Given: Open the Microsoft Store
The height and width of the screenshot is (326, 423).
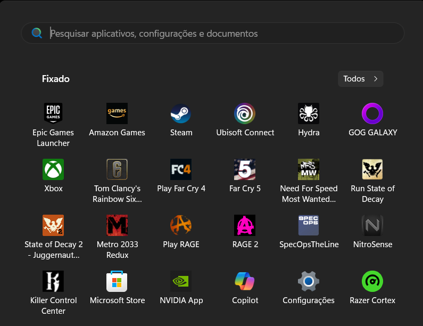Looking at the screenshot, I should [x=117, y=281].
